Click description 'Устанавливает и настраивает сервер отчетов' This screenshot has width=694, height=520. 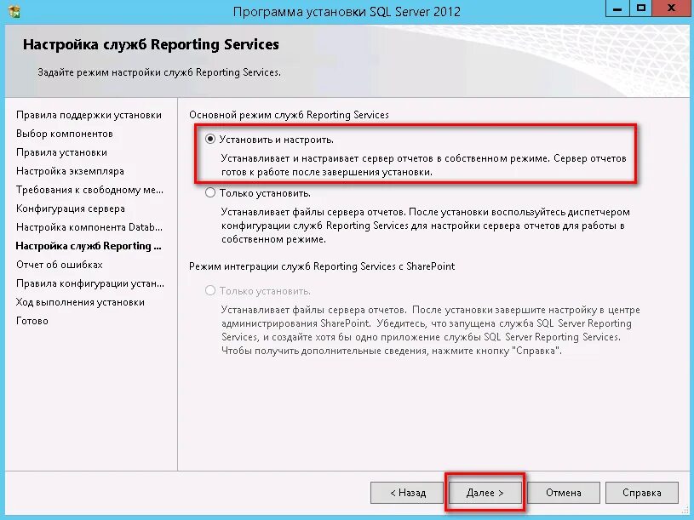point(423,165)
